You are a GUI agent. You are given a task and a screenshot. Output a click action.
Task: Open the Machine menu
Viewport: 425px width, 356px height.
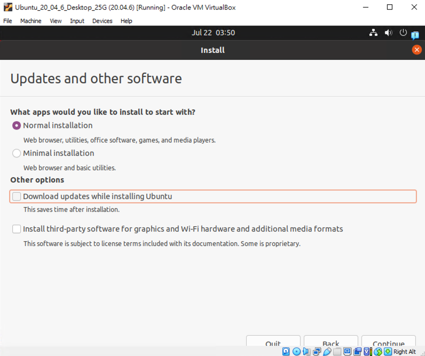(30, 21)
